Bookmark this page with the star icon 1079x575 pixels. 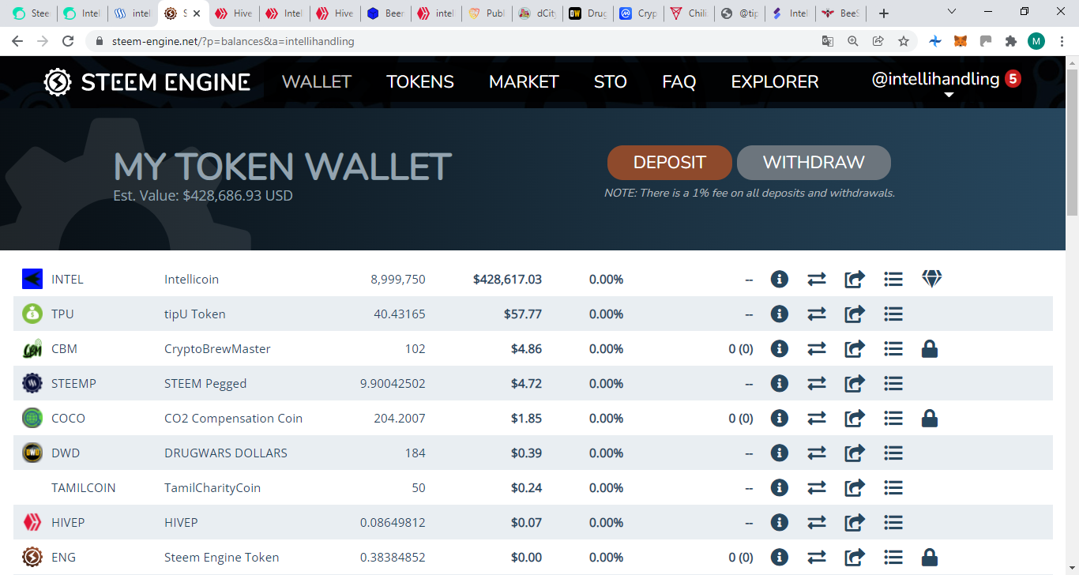click(x=904, y=41)
